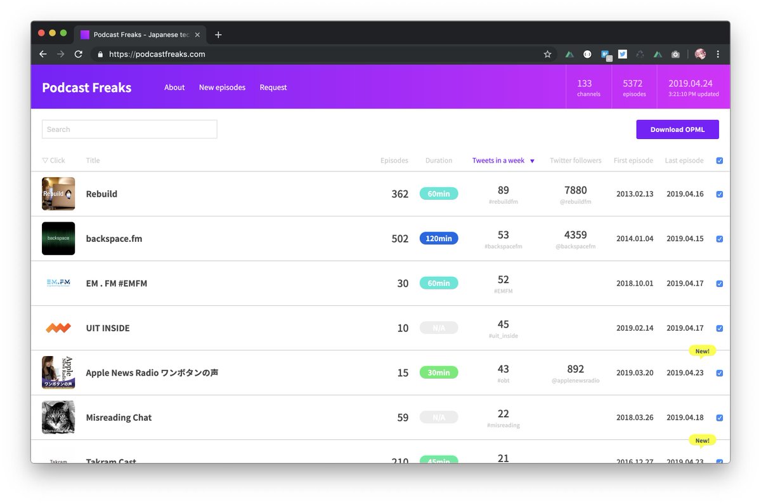Uncheck the Apple News Radio row checkbox
Screen dimensions: 761x504
click(719, 373)
